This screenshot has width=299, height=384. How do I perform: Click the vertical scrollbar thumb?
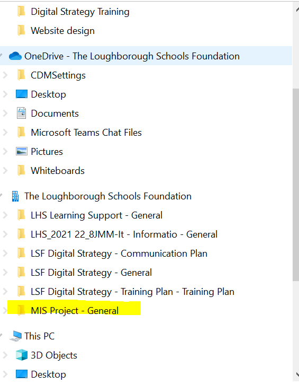(296, 185)
